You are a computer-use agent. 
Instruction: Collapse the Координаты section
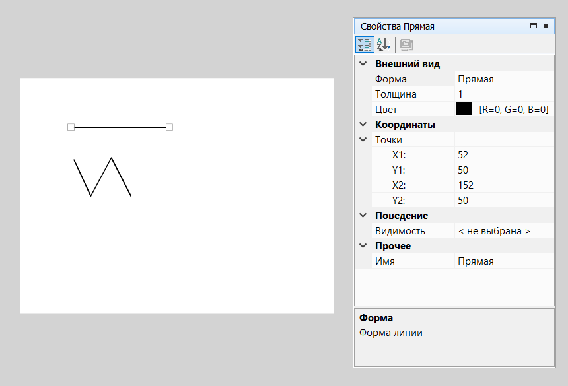click(x=363, y=125)
